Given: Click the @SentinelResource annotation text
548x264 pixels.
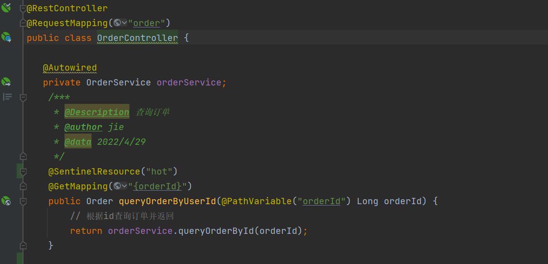Looking at the screenshot, I should [94, 171].
